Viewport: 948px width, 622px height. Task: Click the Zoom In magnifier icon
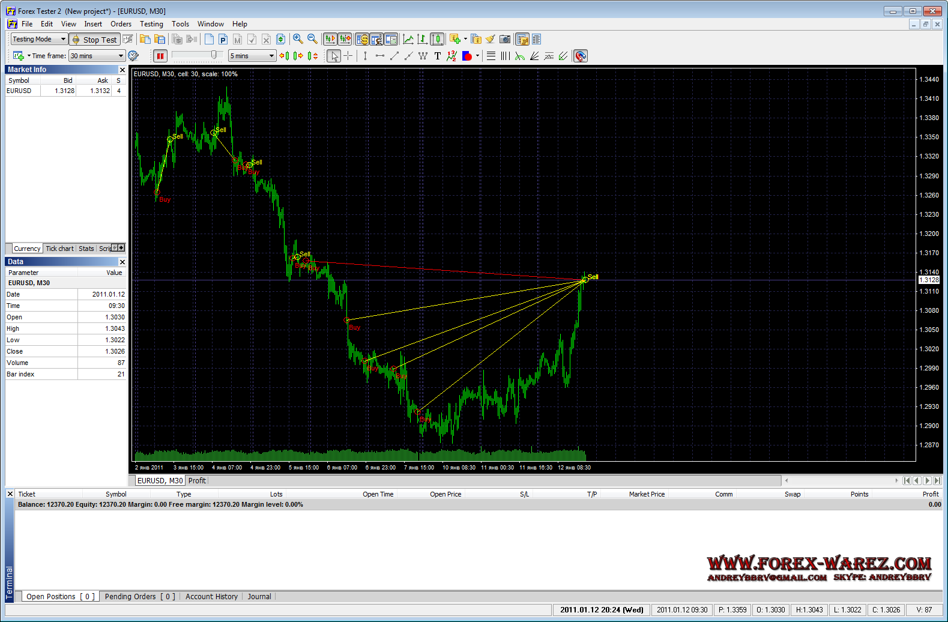click(298, 39)
